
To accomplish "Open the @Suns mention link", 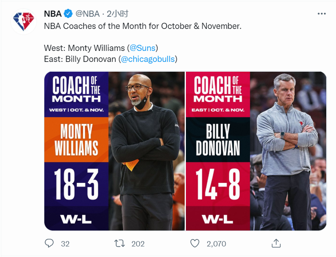I will (x=142, y=48).
